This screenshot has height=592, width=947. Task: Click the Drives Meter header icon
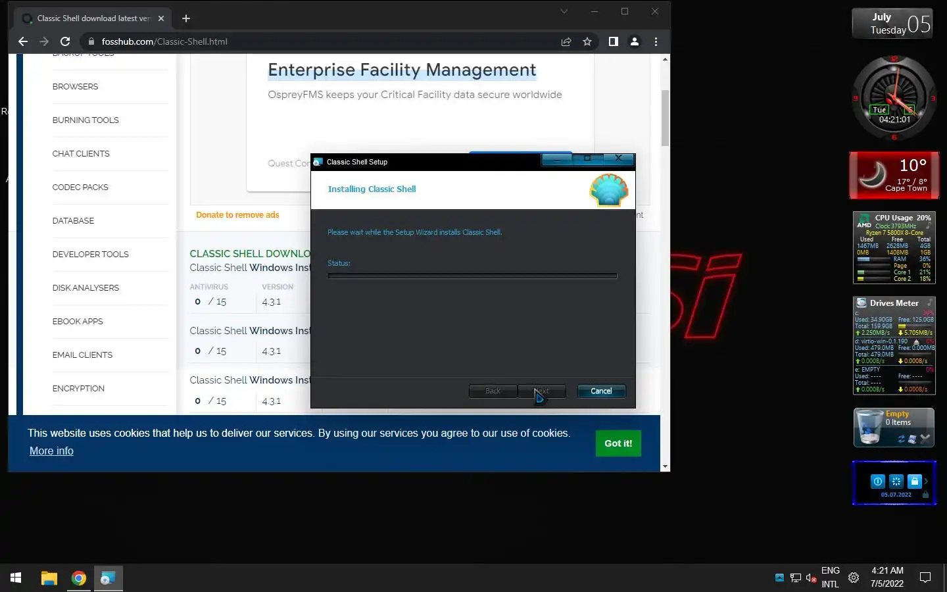click(x=861, y=303)
